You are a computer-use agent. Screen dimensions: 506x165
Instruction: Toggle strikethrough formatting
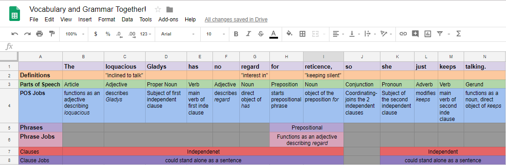tap(261, 34)
